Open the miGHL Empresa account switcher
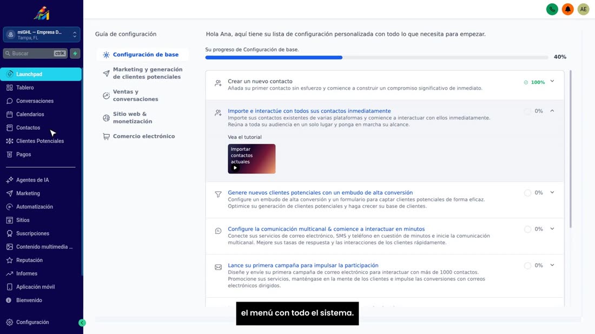This screenshot has width=595, height=334. (41, 35)
